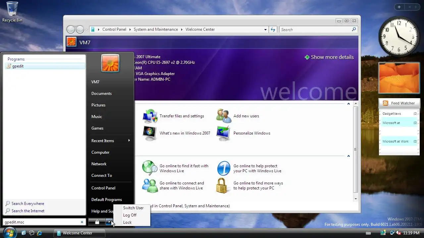The image size is (424, 238).
Task: Click the Welcome Center vertical scrollbar
Action: pos(355,150)
